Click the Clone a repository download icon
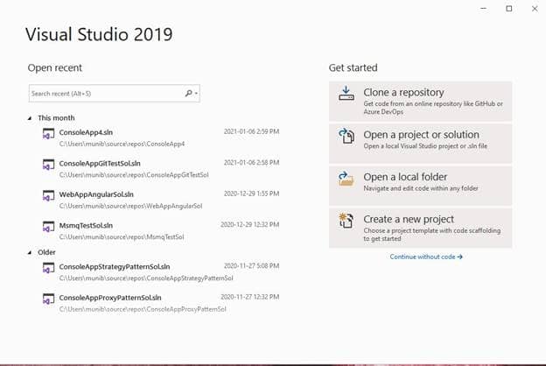546x366 pixels. pyautogui.click(x=346, y=94)
